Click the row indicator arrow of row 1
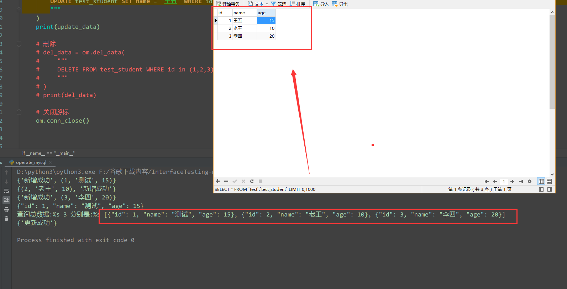This screenshot has width=567, height=289. (216, 21)
